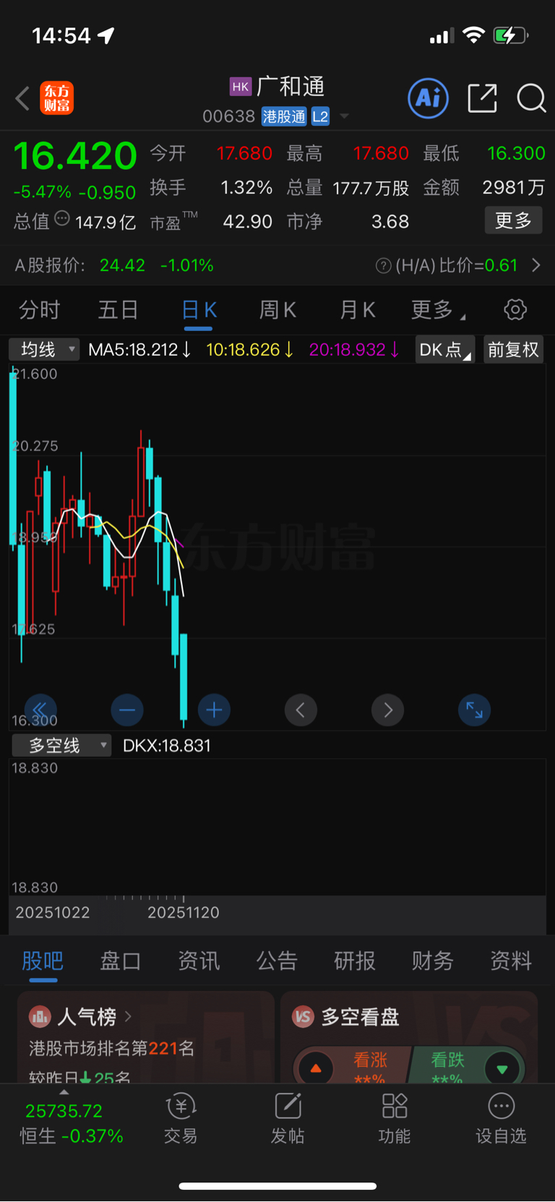Tap the 多空看盘 VS icon
This screenshot has width=555, height=1202.
(303, 1017)
